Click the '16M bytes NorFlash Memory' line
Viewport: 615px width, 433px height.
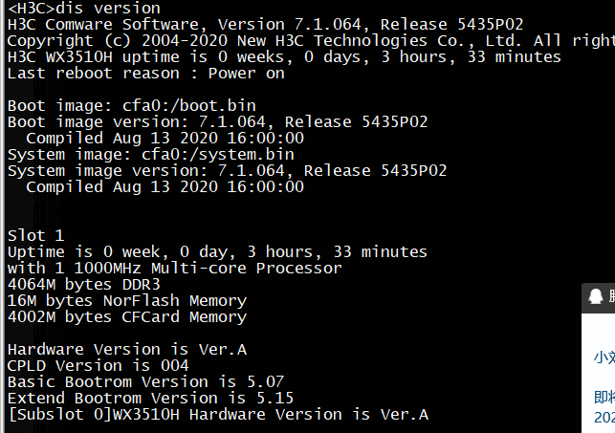(x=126, y=300)
